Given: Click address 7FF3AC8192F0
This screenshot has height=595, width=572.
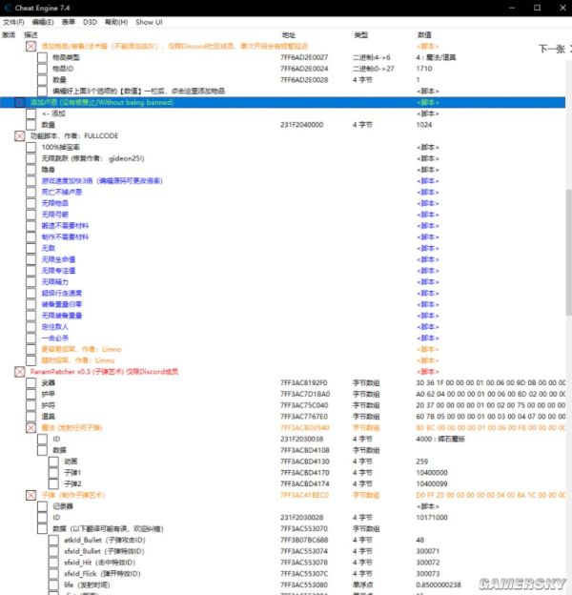Looking at the screenshot, I should [304, 383].
